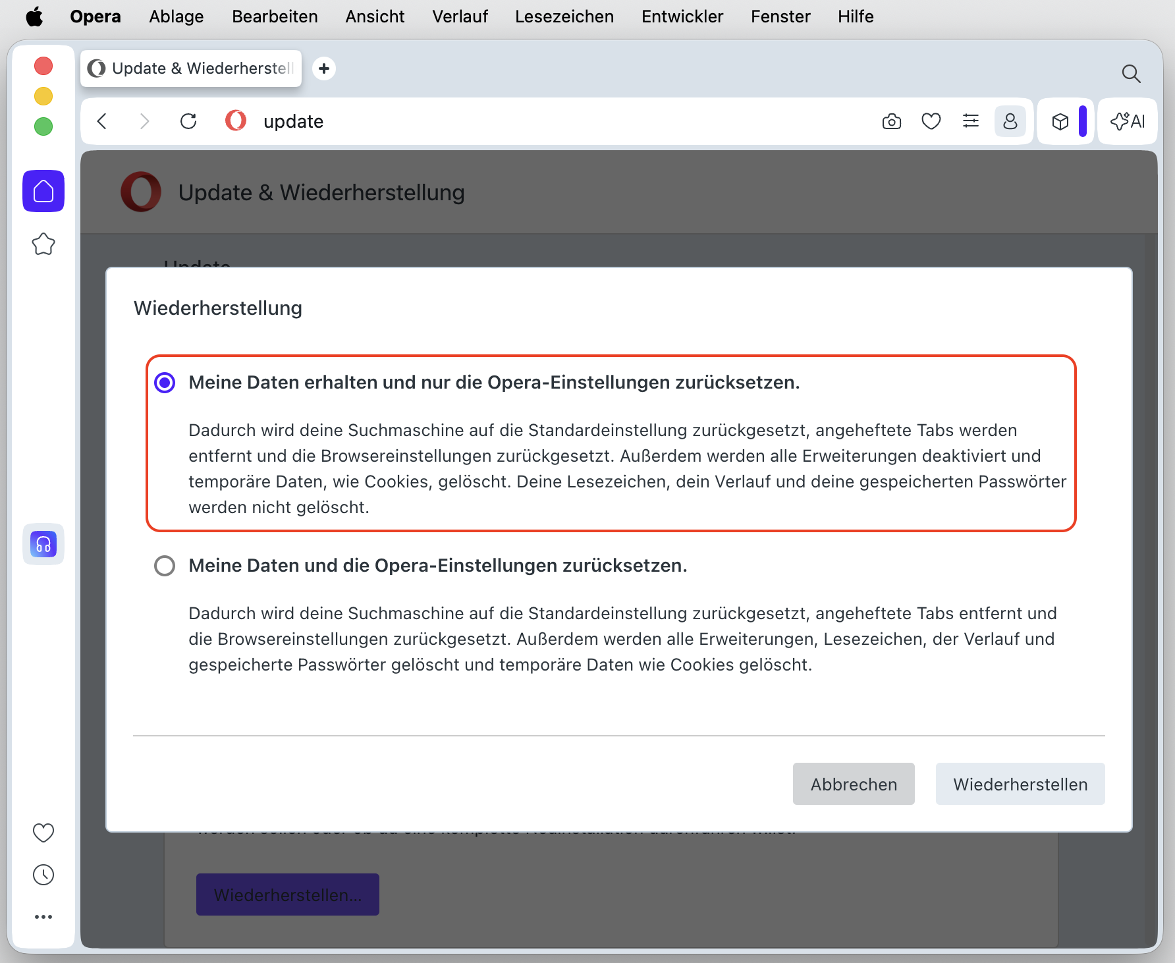1175x963 pixels.
Task: Click the large Opera logo in page header
Action: pos(141,192)
